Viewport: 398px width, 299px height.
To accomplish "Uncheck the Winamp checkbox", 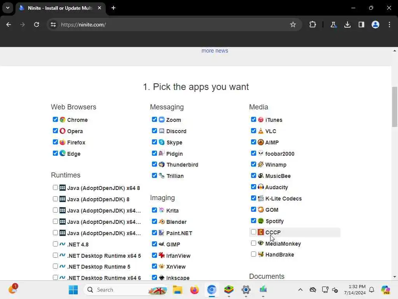I will click(x=253, y=164).
